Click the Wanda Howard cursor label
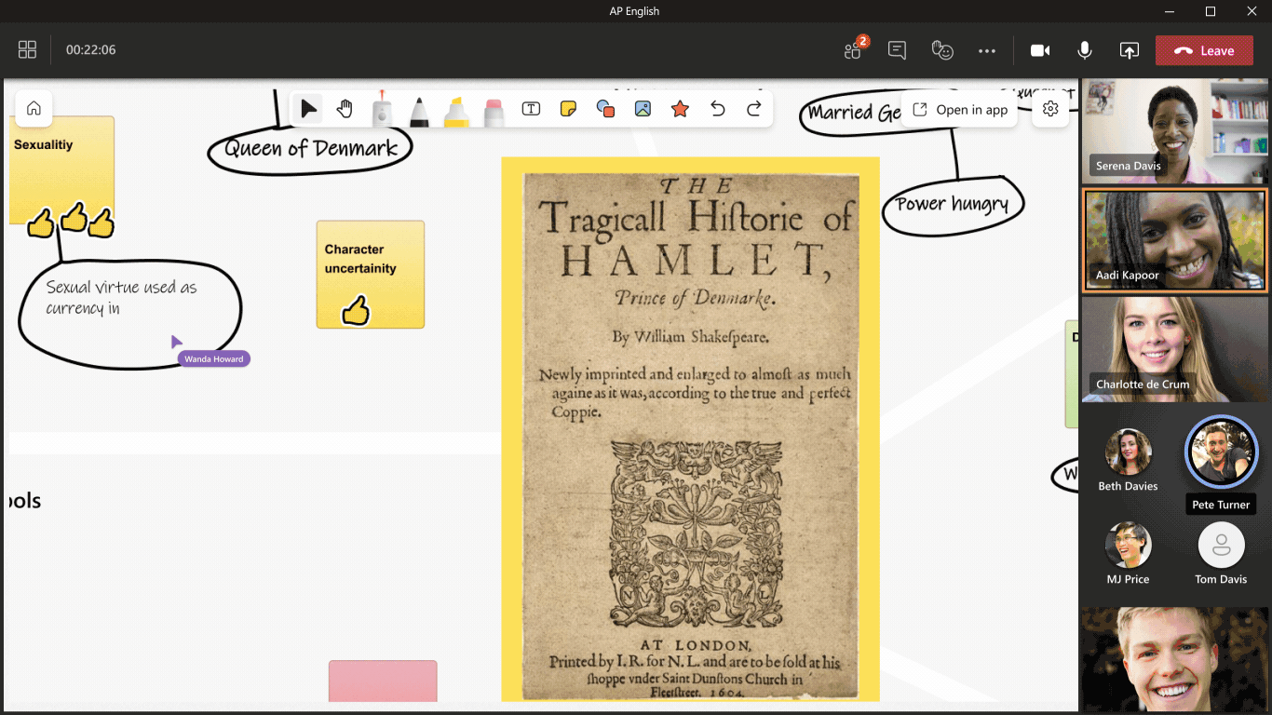 click(214, 358)
